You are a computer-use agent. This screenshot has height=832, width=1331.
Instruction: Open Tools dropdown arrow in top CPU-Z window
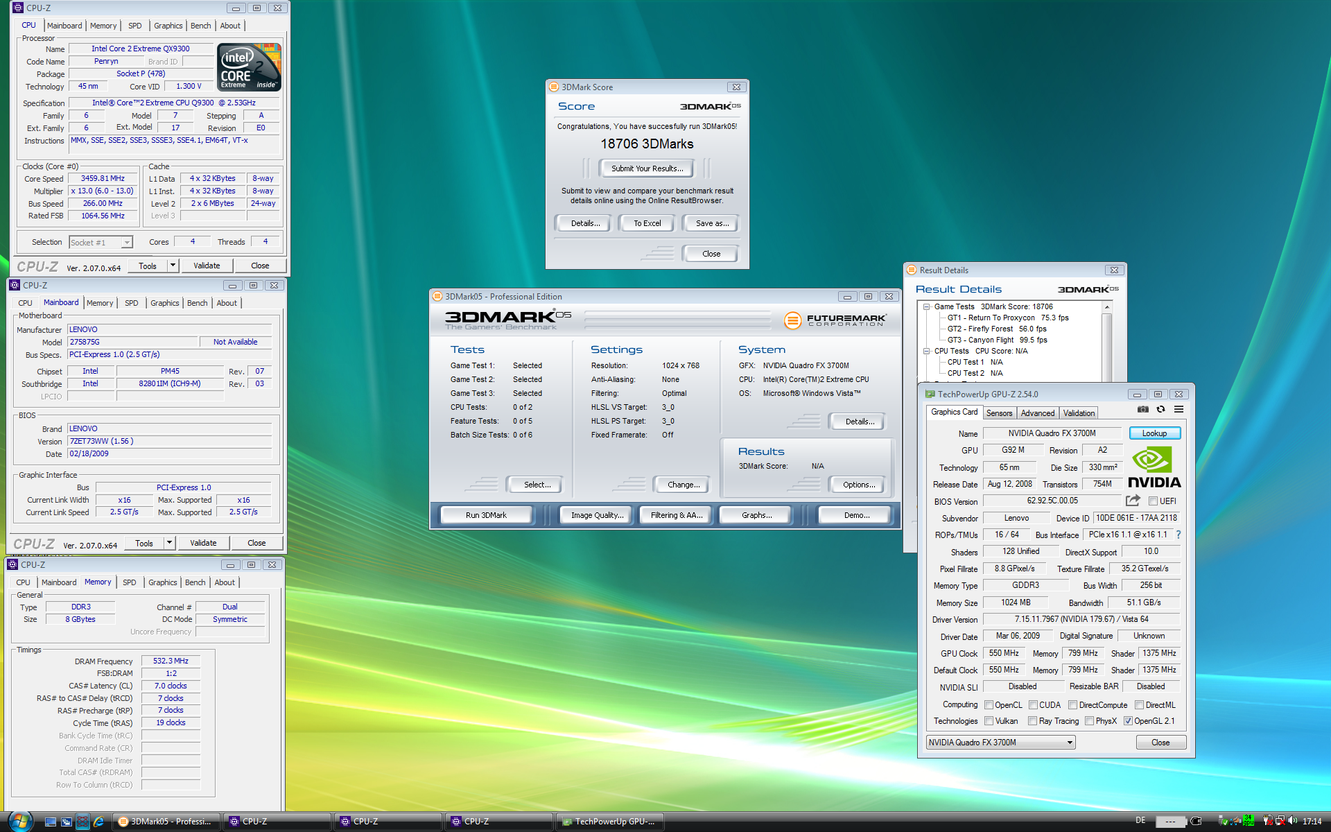coord(173,266)
